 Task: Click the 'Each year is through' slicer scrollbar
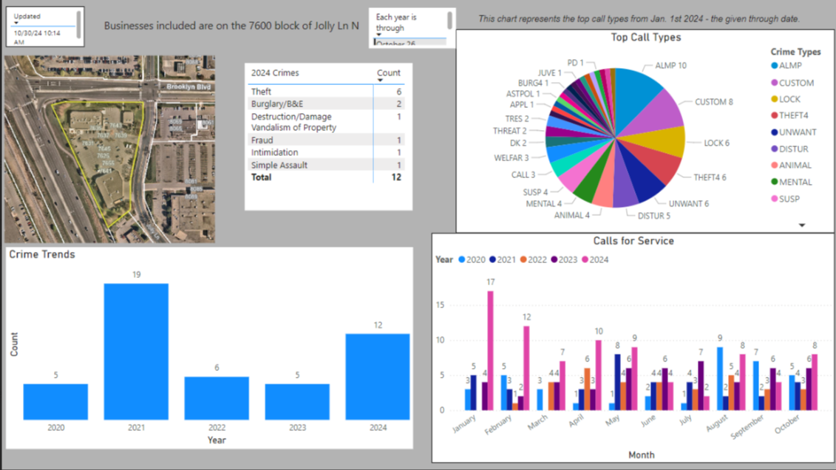tap(449, 21)
